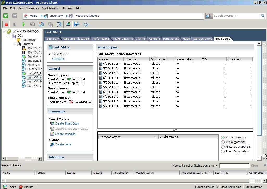Click the green Back navigation arrow
Screen dimensions: 267x189
click(6, 16)
